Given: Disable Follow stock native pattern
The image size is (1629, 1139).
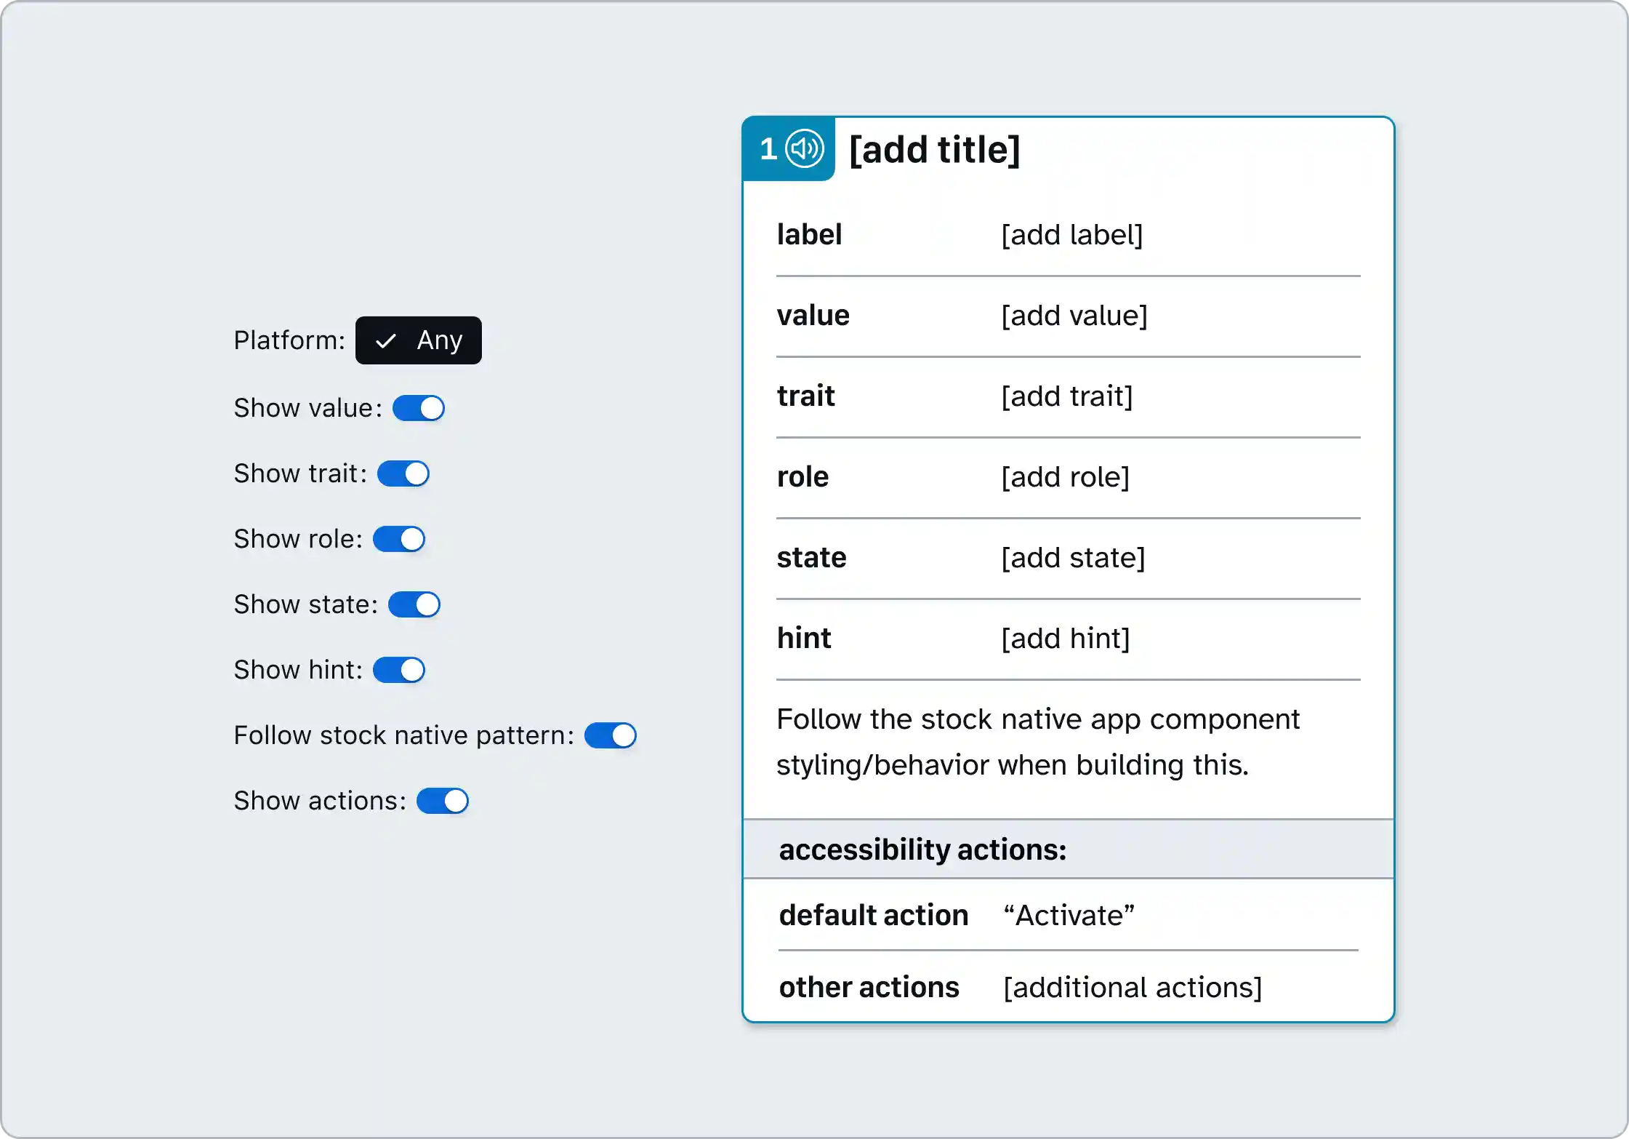Looking at the screenshot, I should 611,735.
